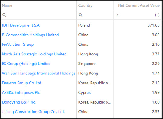
Task: Click the search icon in Country filter
Action: click(x=81, y=15)
